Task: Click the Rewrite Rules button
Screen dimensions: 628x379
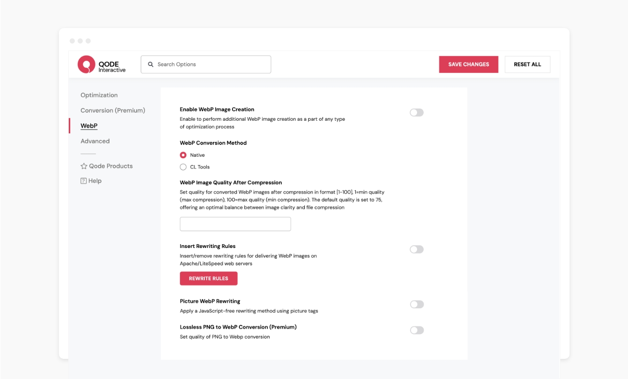Action: click(209, 278)
